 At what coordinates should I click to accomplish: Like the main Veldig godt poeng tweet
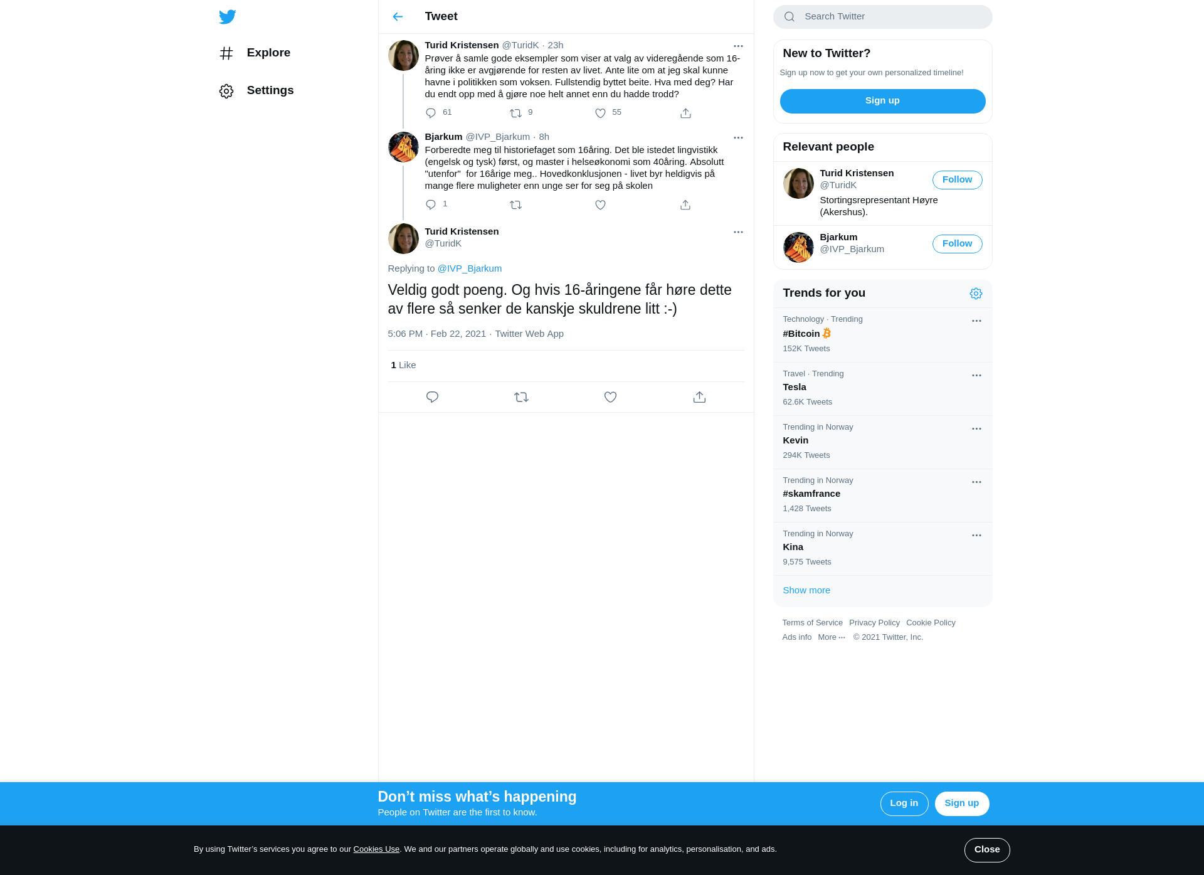pos(610,397)
